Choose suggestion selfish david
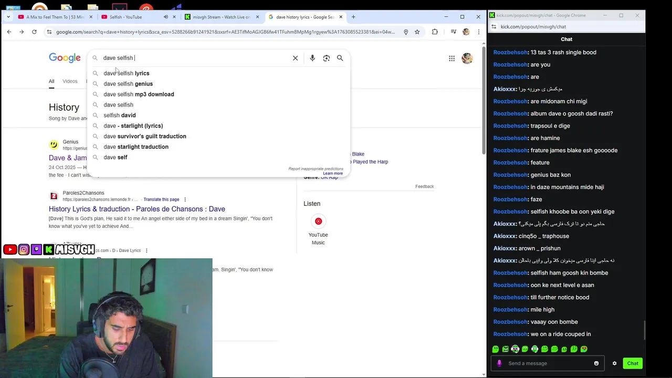Screen dimensions: 672x378 218,115
